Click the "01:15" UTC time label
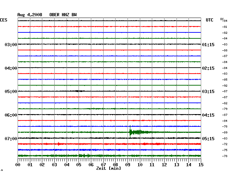This screenshot has height=174, width=229. pos(208,44)
